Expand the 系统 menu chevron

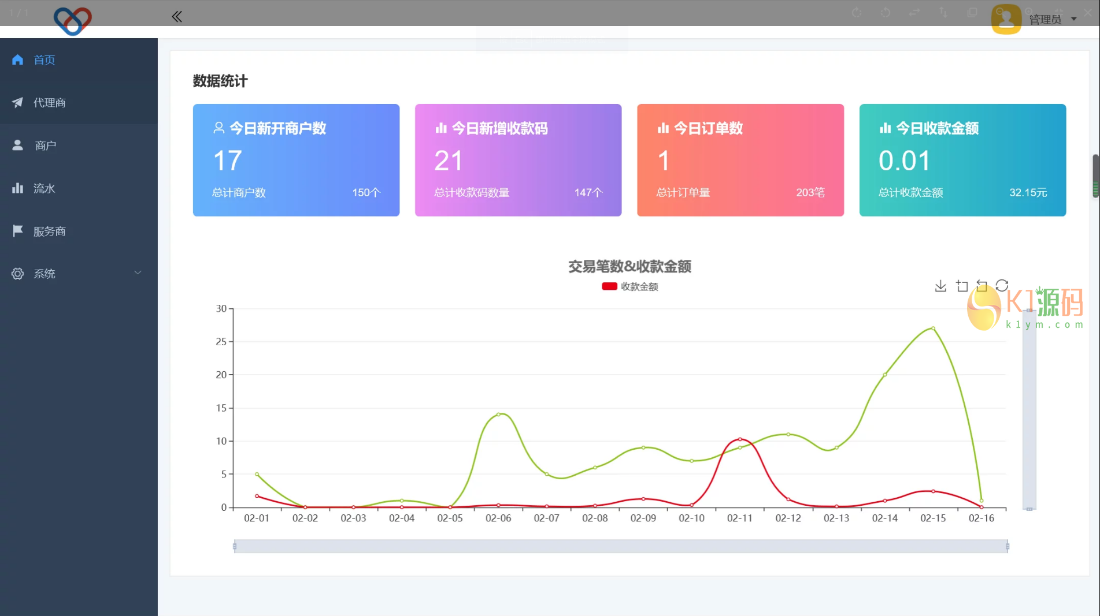point(138,273)
